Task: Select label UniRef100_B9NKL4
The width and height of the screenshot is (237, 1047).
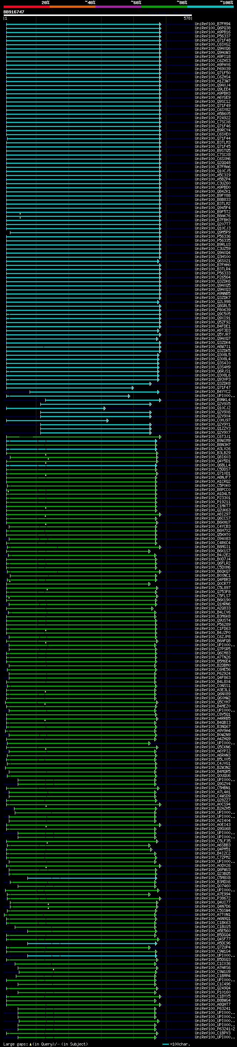Action: [x=213, y=400]
